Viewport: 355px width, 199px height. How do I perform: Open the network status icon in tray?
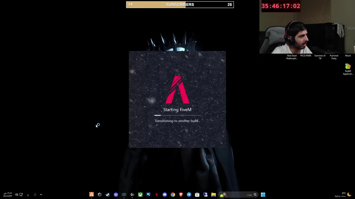pyautogui.click(x=21, y=195)
